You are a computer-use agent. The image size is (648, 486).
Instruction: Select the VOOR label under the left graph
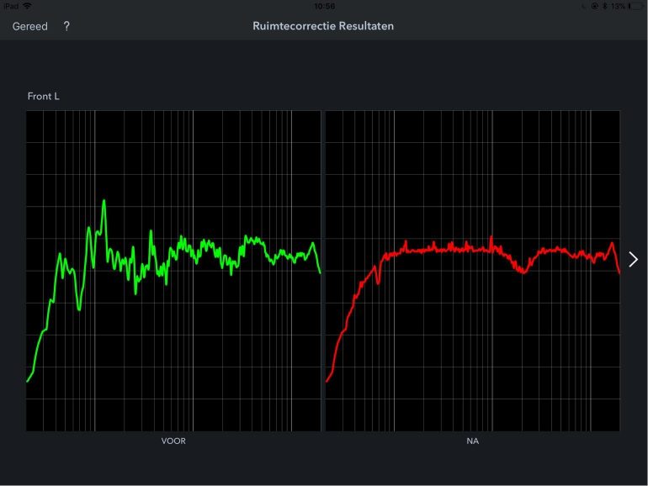click(x=173, y=441)
